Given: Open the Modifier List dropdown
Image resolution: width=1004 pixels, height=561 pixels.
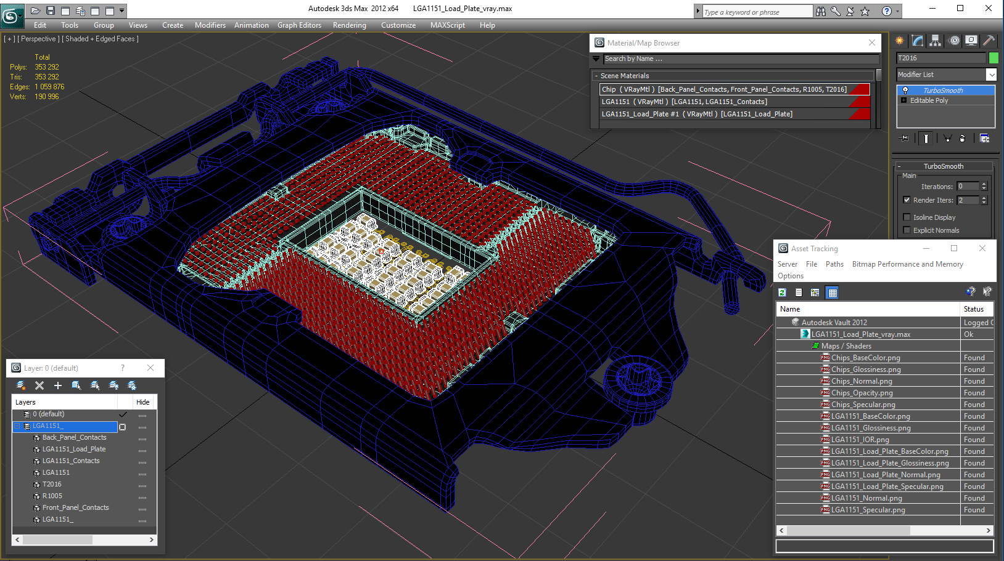Looking at the screenshot, I should (x=946, y=75).
